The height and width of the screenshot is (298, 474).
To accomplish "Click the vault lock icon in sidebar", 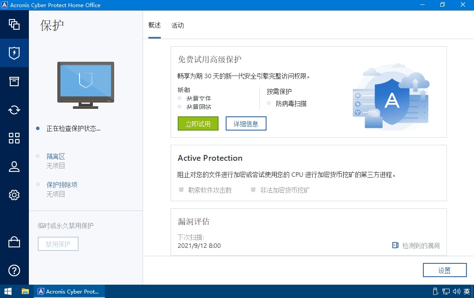I will tap(14, 242).
